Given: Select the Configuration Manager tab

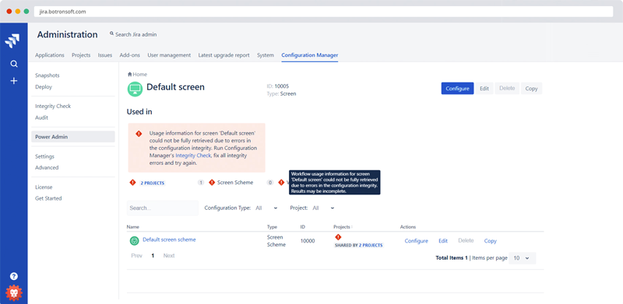Looking at the screenshot, I should [310, 55].
